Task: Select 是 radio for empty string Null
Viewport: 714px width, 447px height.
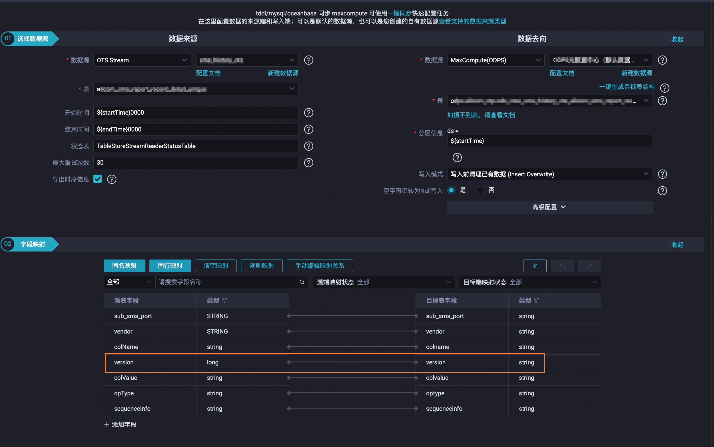Action: click(x=451, y=190)
